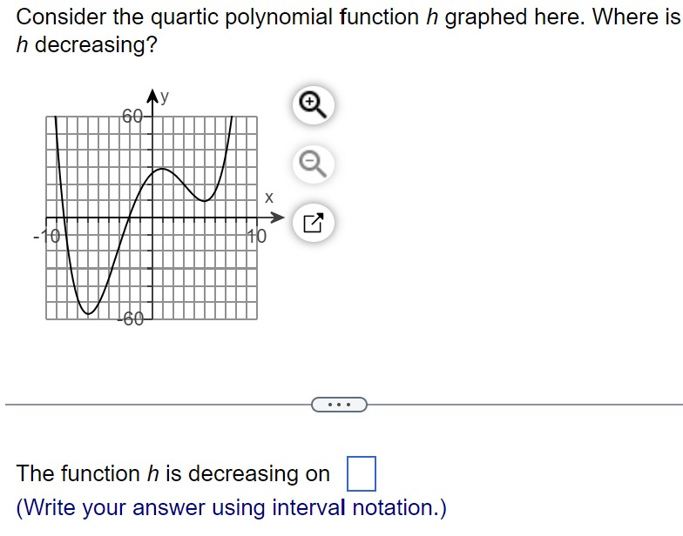The image size is (683, 536).
Task: Open the graph in a pop-out window
Action: pos(314,223)
